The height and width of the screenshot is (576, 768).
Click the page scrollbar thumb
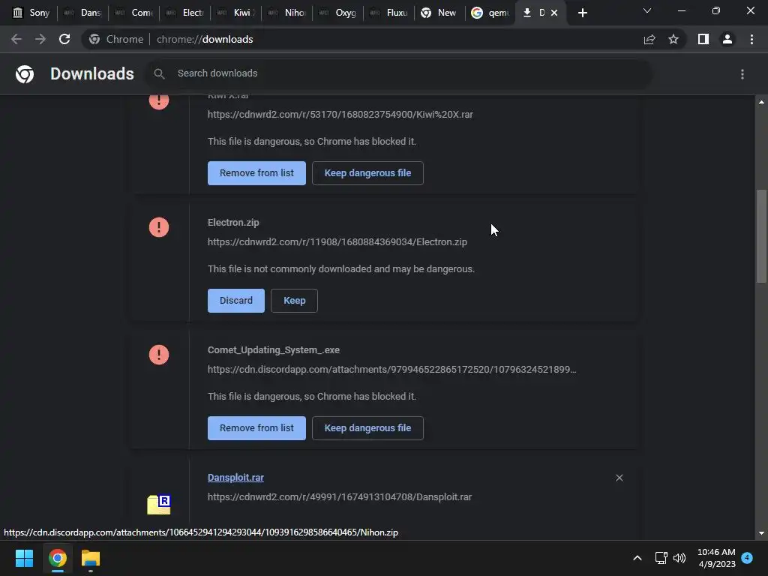761,236
